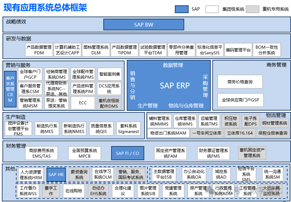The height and width of the screenshot is (202, 291).
Task: Click 物资出门系统MAM box
Action: click(x=168, y=133)
